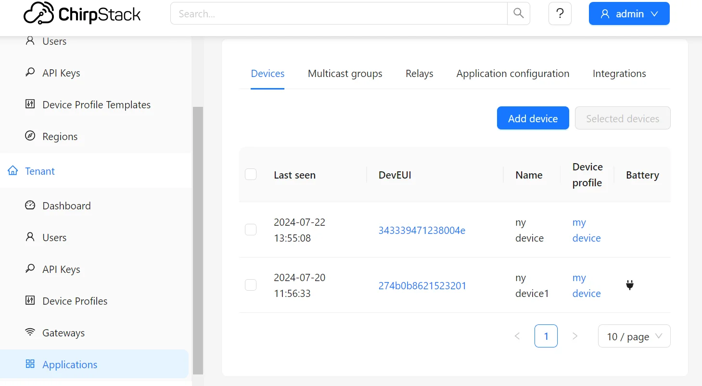The height and width of the screenshot is (386, 702).
Task: Click the sidebar vertical scrollbar
Action: tap(198, 240)
